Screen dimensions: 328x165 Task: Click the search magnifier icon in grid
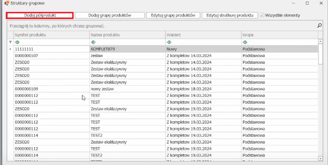(319, 26)
